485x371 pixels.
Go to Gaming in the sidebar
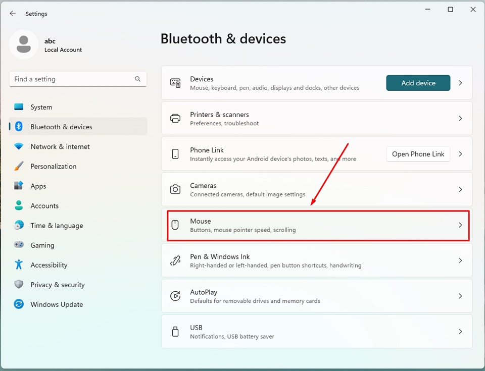(78, 245)
